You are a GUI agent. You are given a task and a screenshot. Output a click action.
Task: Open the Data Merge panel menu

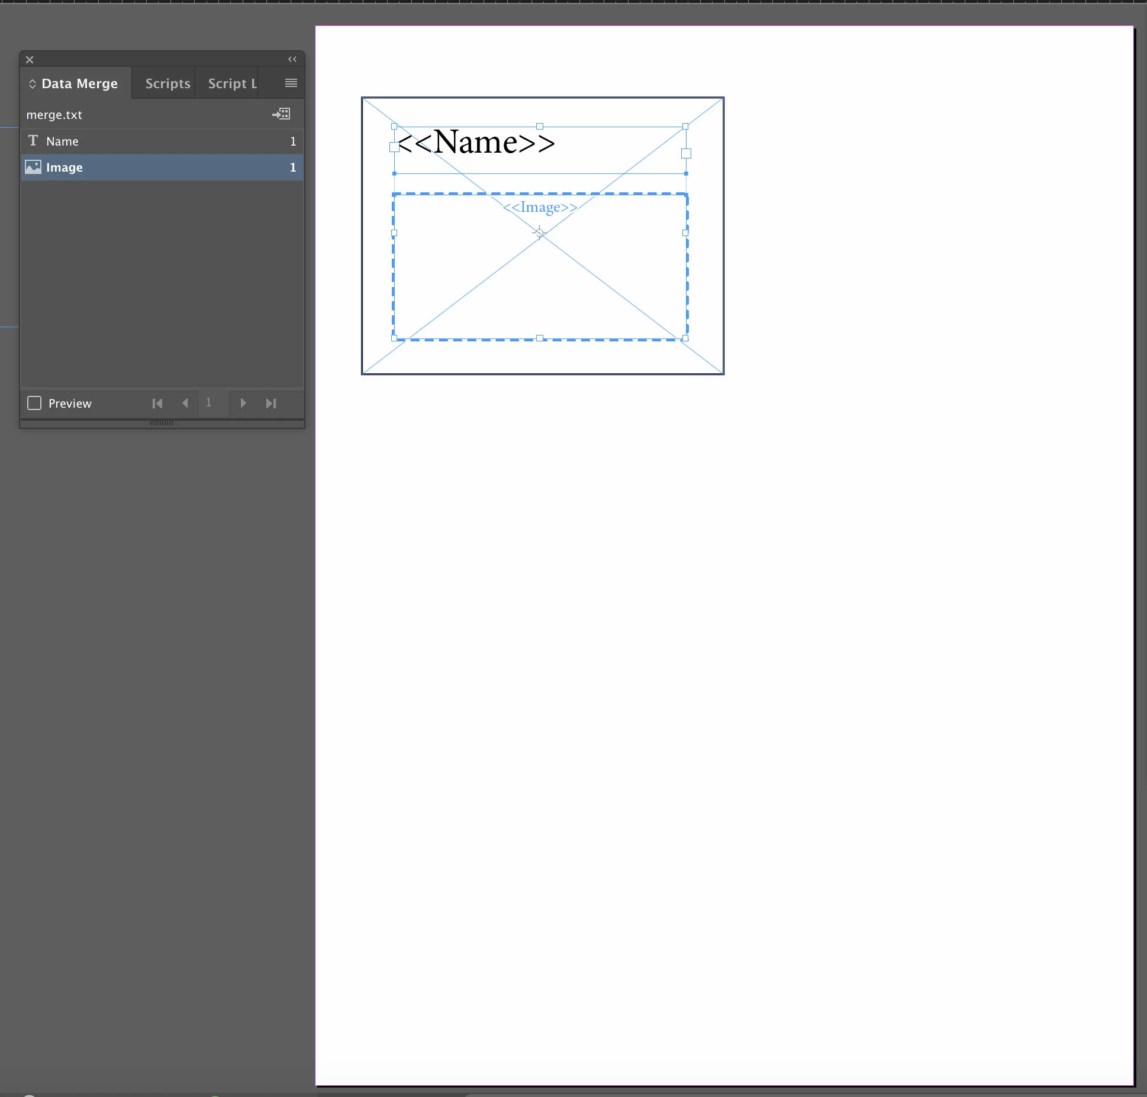pos(291,83)
